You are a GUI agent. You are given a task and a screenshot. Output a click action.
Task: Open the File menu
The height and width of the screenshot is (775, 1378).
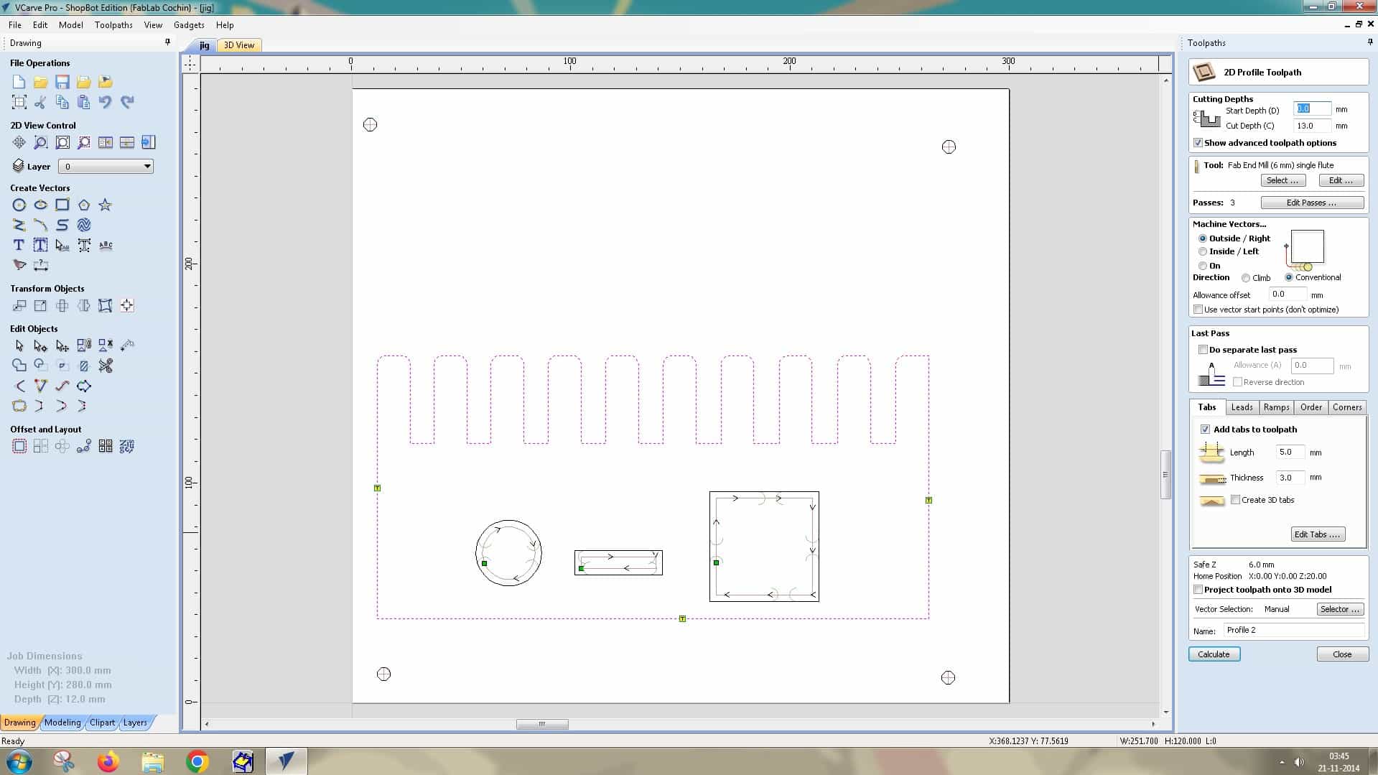point(14,25)
